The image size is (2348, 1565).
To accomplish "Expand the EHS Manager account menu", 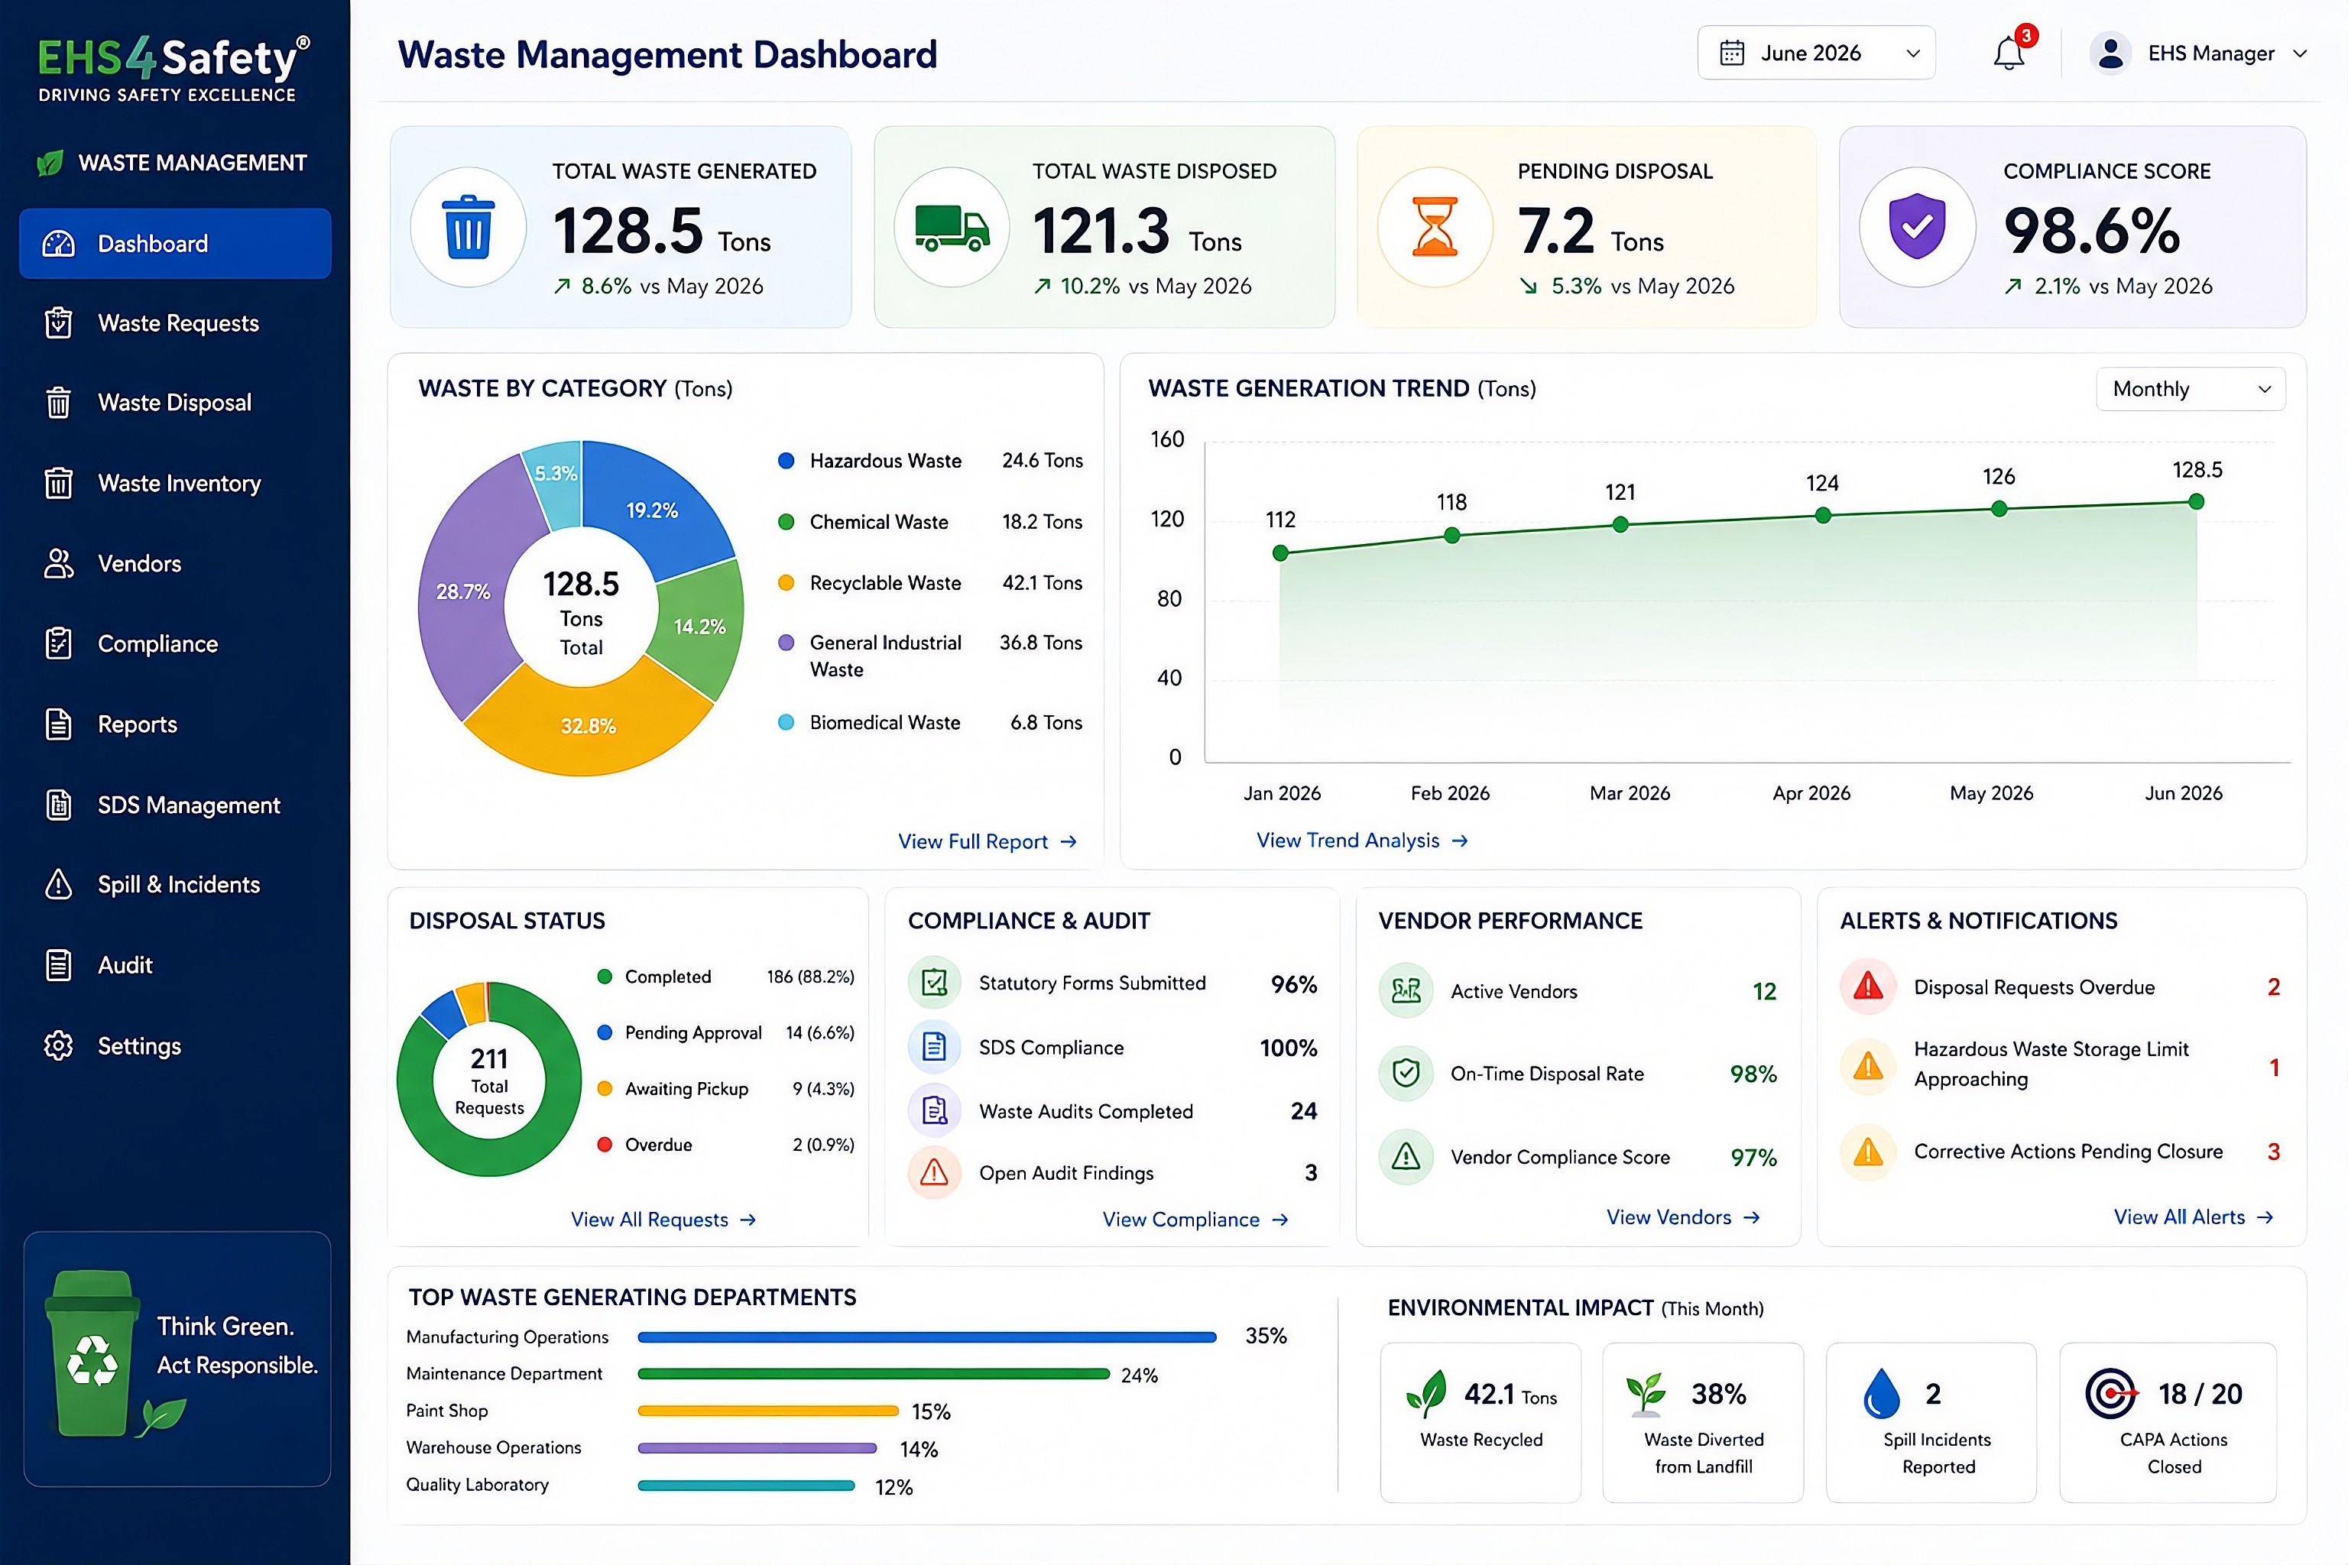I will click(x=2199, y=53).
